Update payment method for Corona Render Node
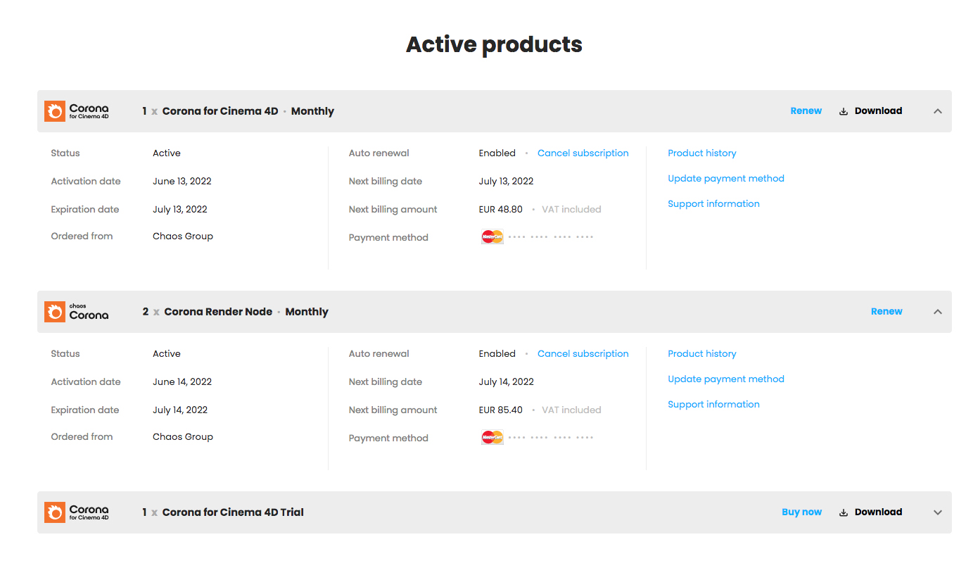 (x=726, y=379)
